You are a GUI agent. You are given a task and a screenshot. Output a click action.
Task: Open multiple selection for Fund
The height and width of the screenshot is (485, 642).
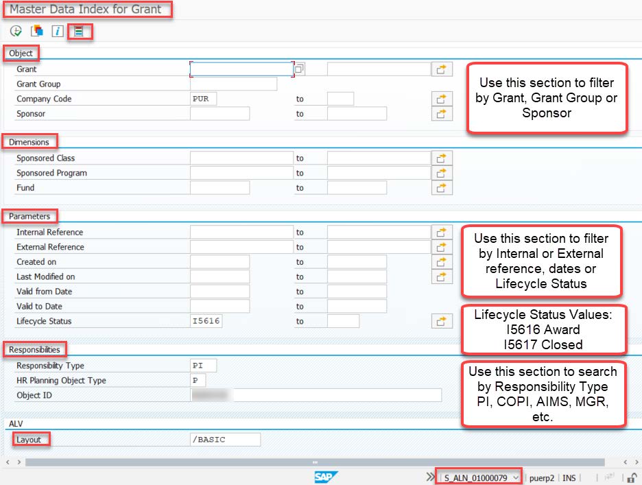(442, 187)
